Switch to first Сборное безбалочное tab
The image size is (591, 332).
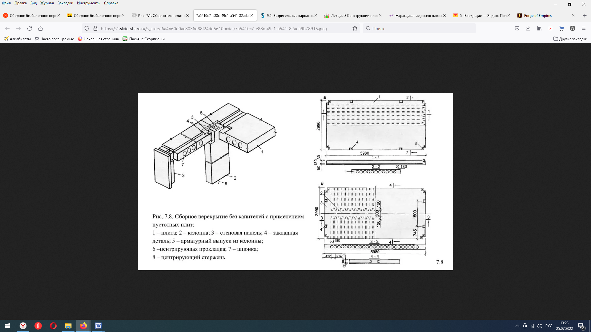click(32, 16)
